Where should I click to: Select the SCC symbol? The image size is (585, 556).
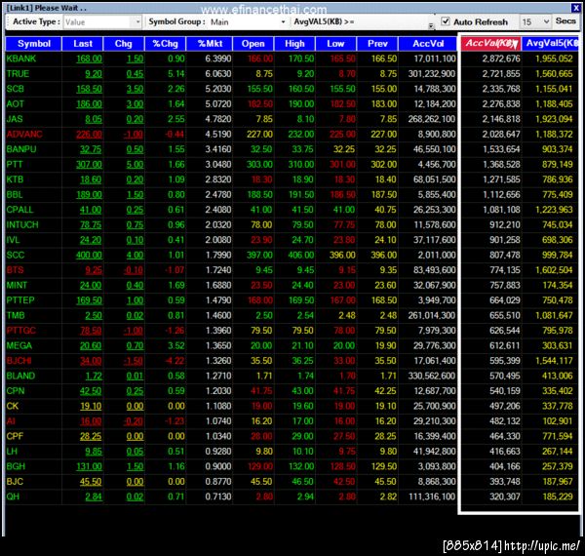tap(16, 256)
